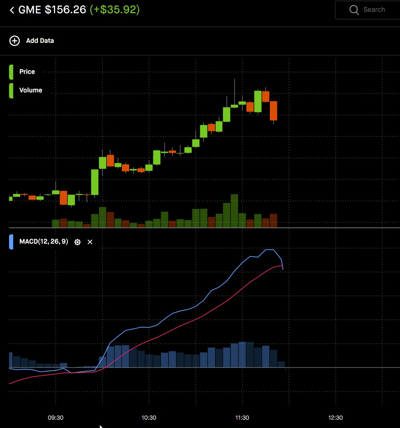Go back using the arrow beside GME
This screenshot has height=428, width=400.
(x=12, y=10)
